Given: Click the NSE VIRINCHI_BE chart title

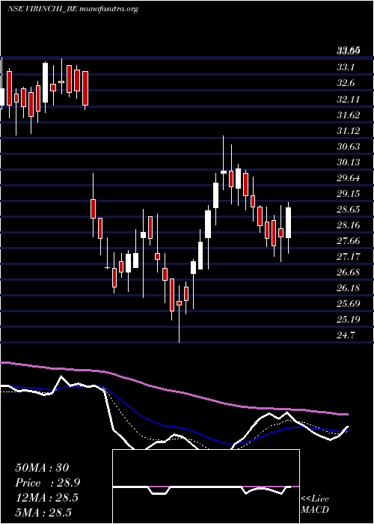Looking at the screenshot, I should [73, 9].
